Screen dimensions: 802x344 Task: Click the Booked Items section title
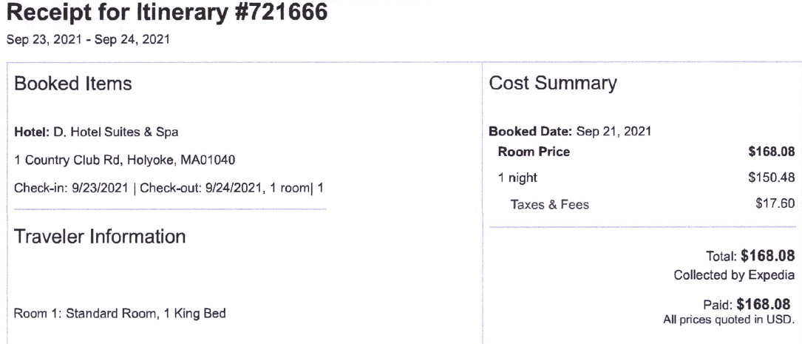[x=73, y=84]
